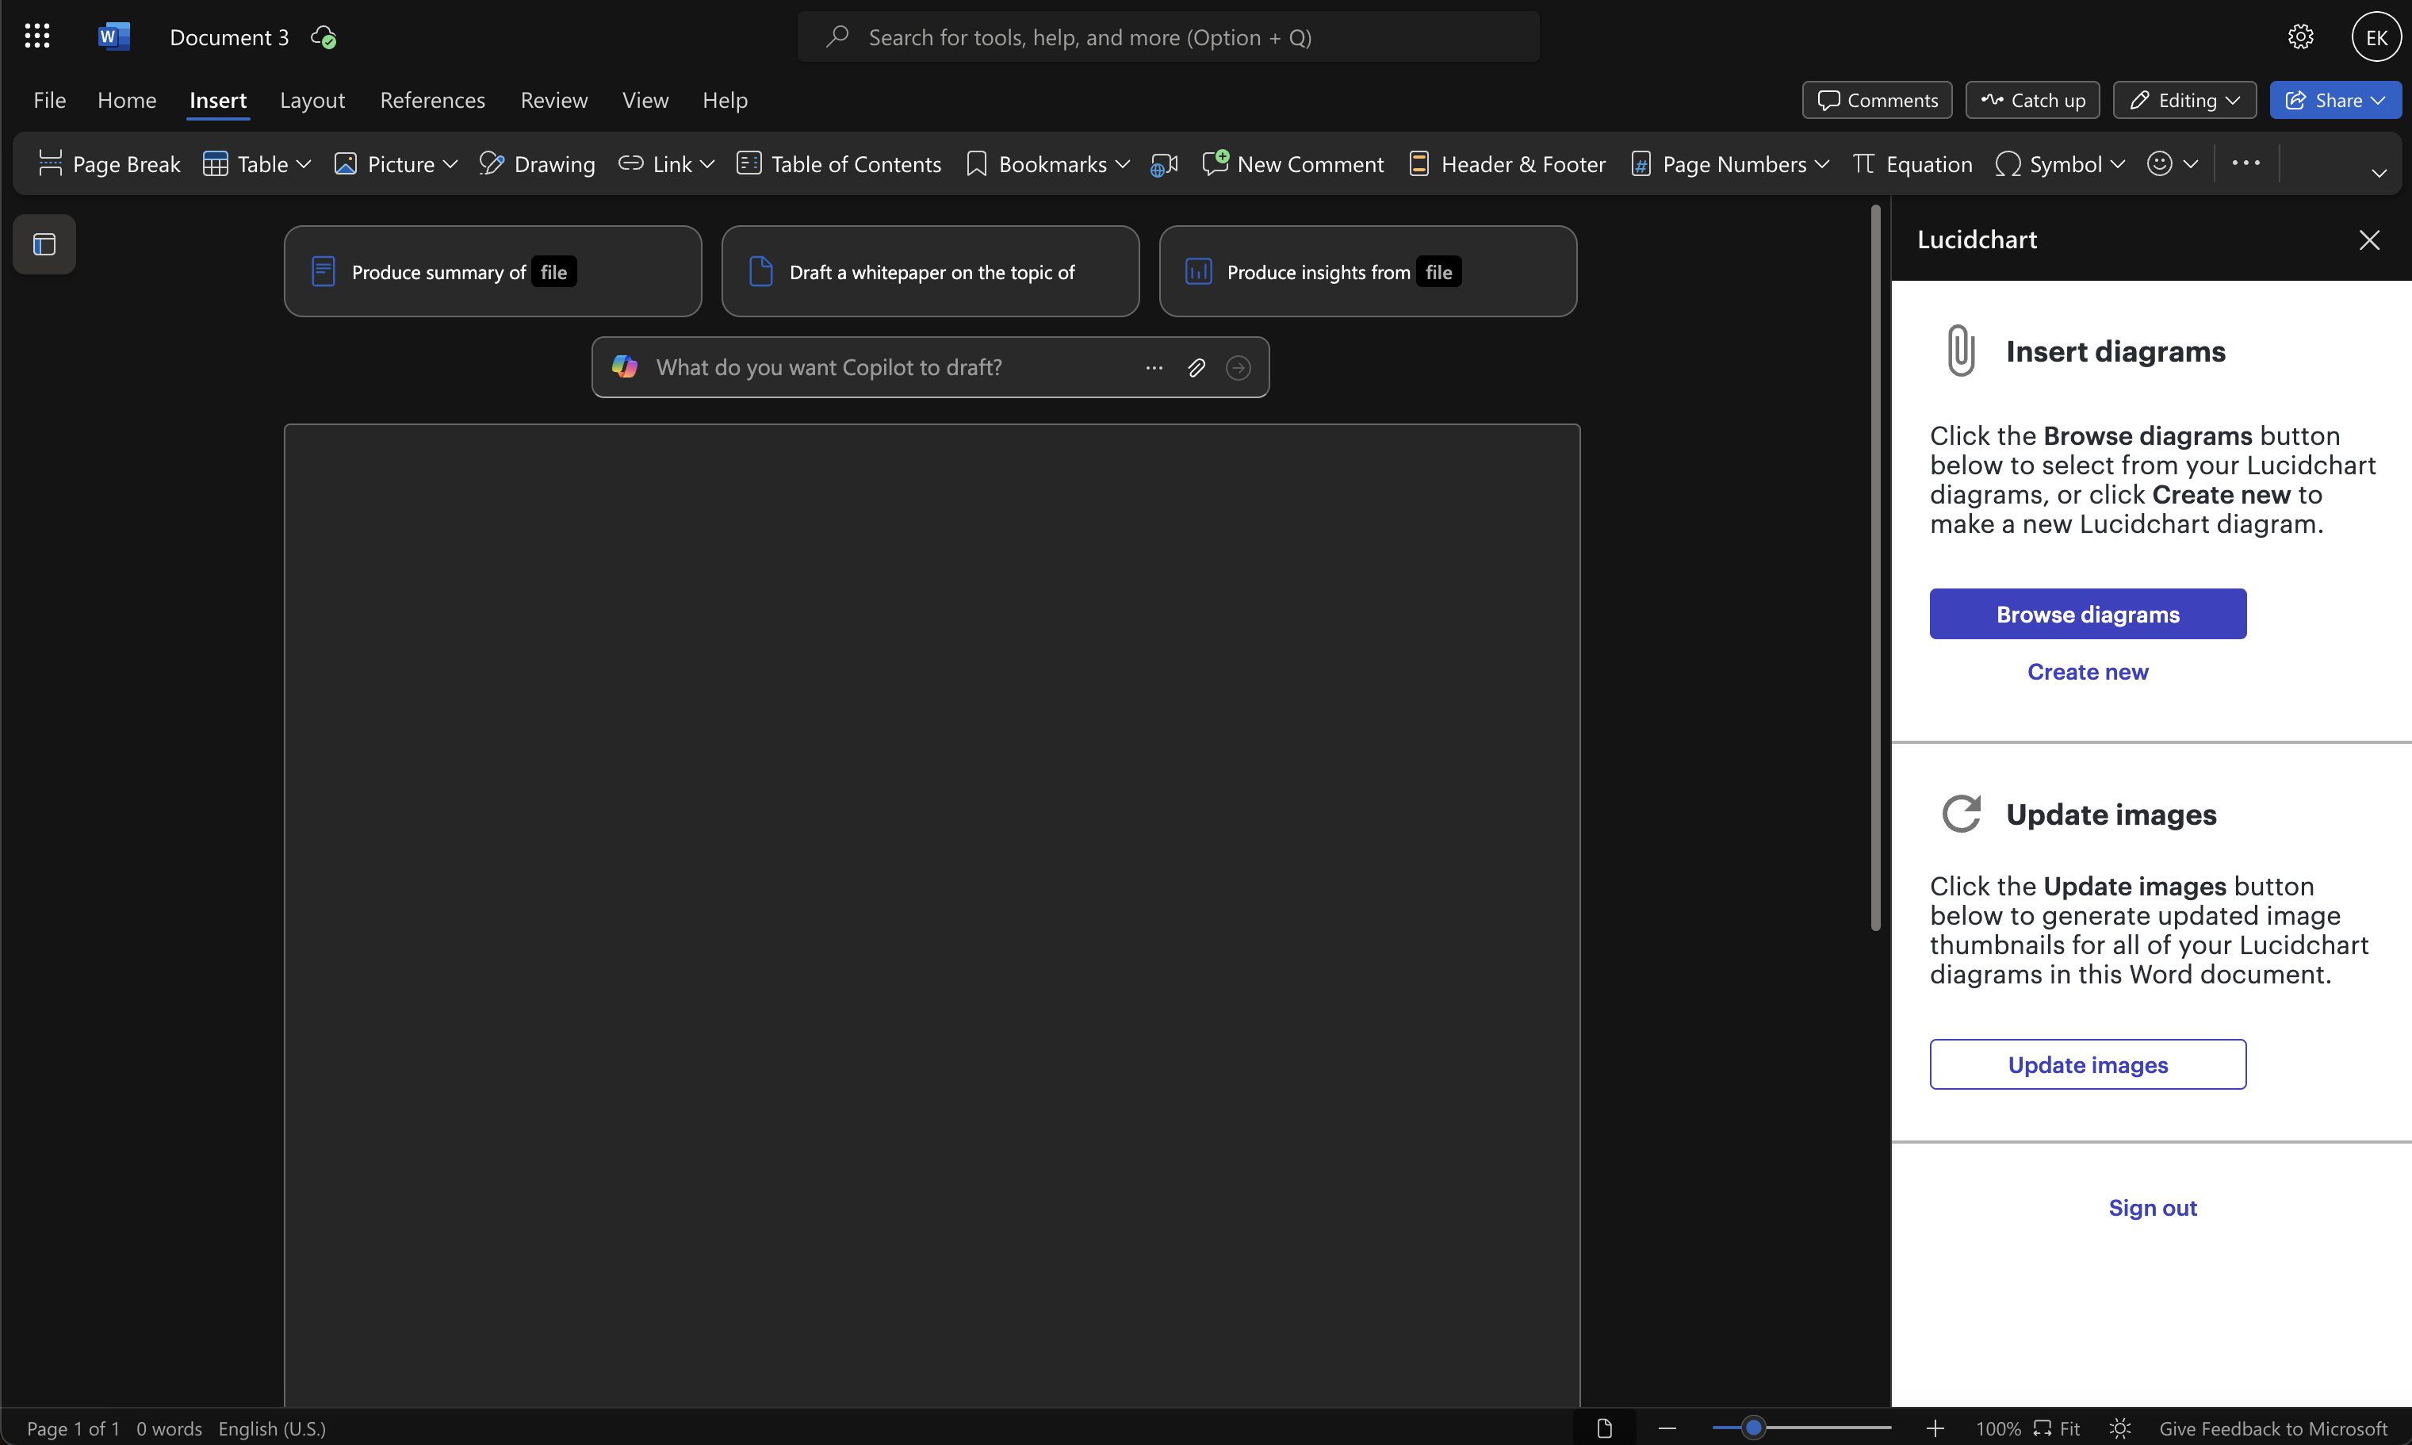Image resolution: width=2412 pixels, height=1445 pixels.
Task: Click the Document 3 title
Action: [x=230, y=37]
